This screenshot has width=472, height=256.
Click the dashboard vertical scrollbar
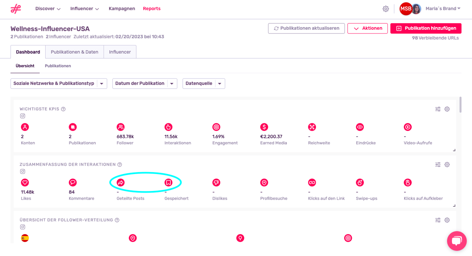click(460, 105)
